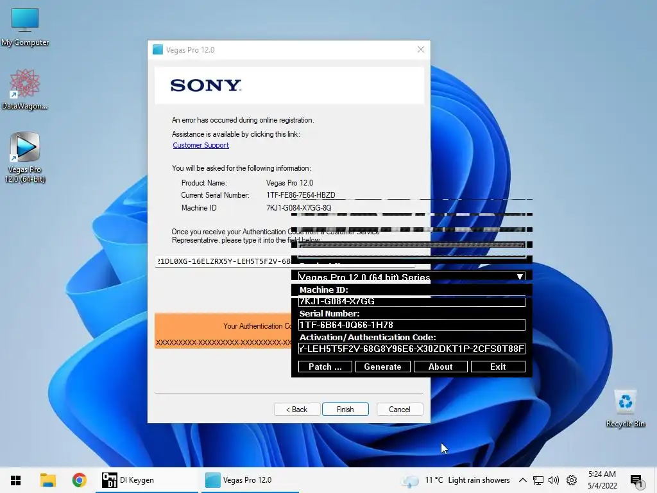Click the About button in keygen

pyautogui.click(x=440, y=367)
